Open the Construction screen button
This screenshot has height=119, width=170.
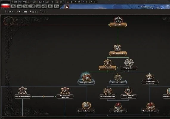(x=38, y=6)
